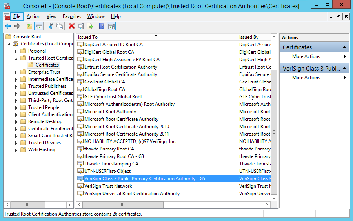
Task: Open the Help menu
Action: 116,16
